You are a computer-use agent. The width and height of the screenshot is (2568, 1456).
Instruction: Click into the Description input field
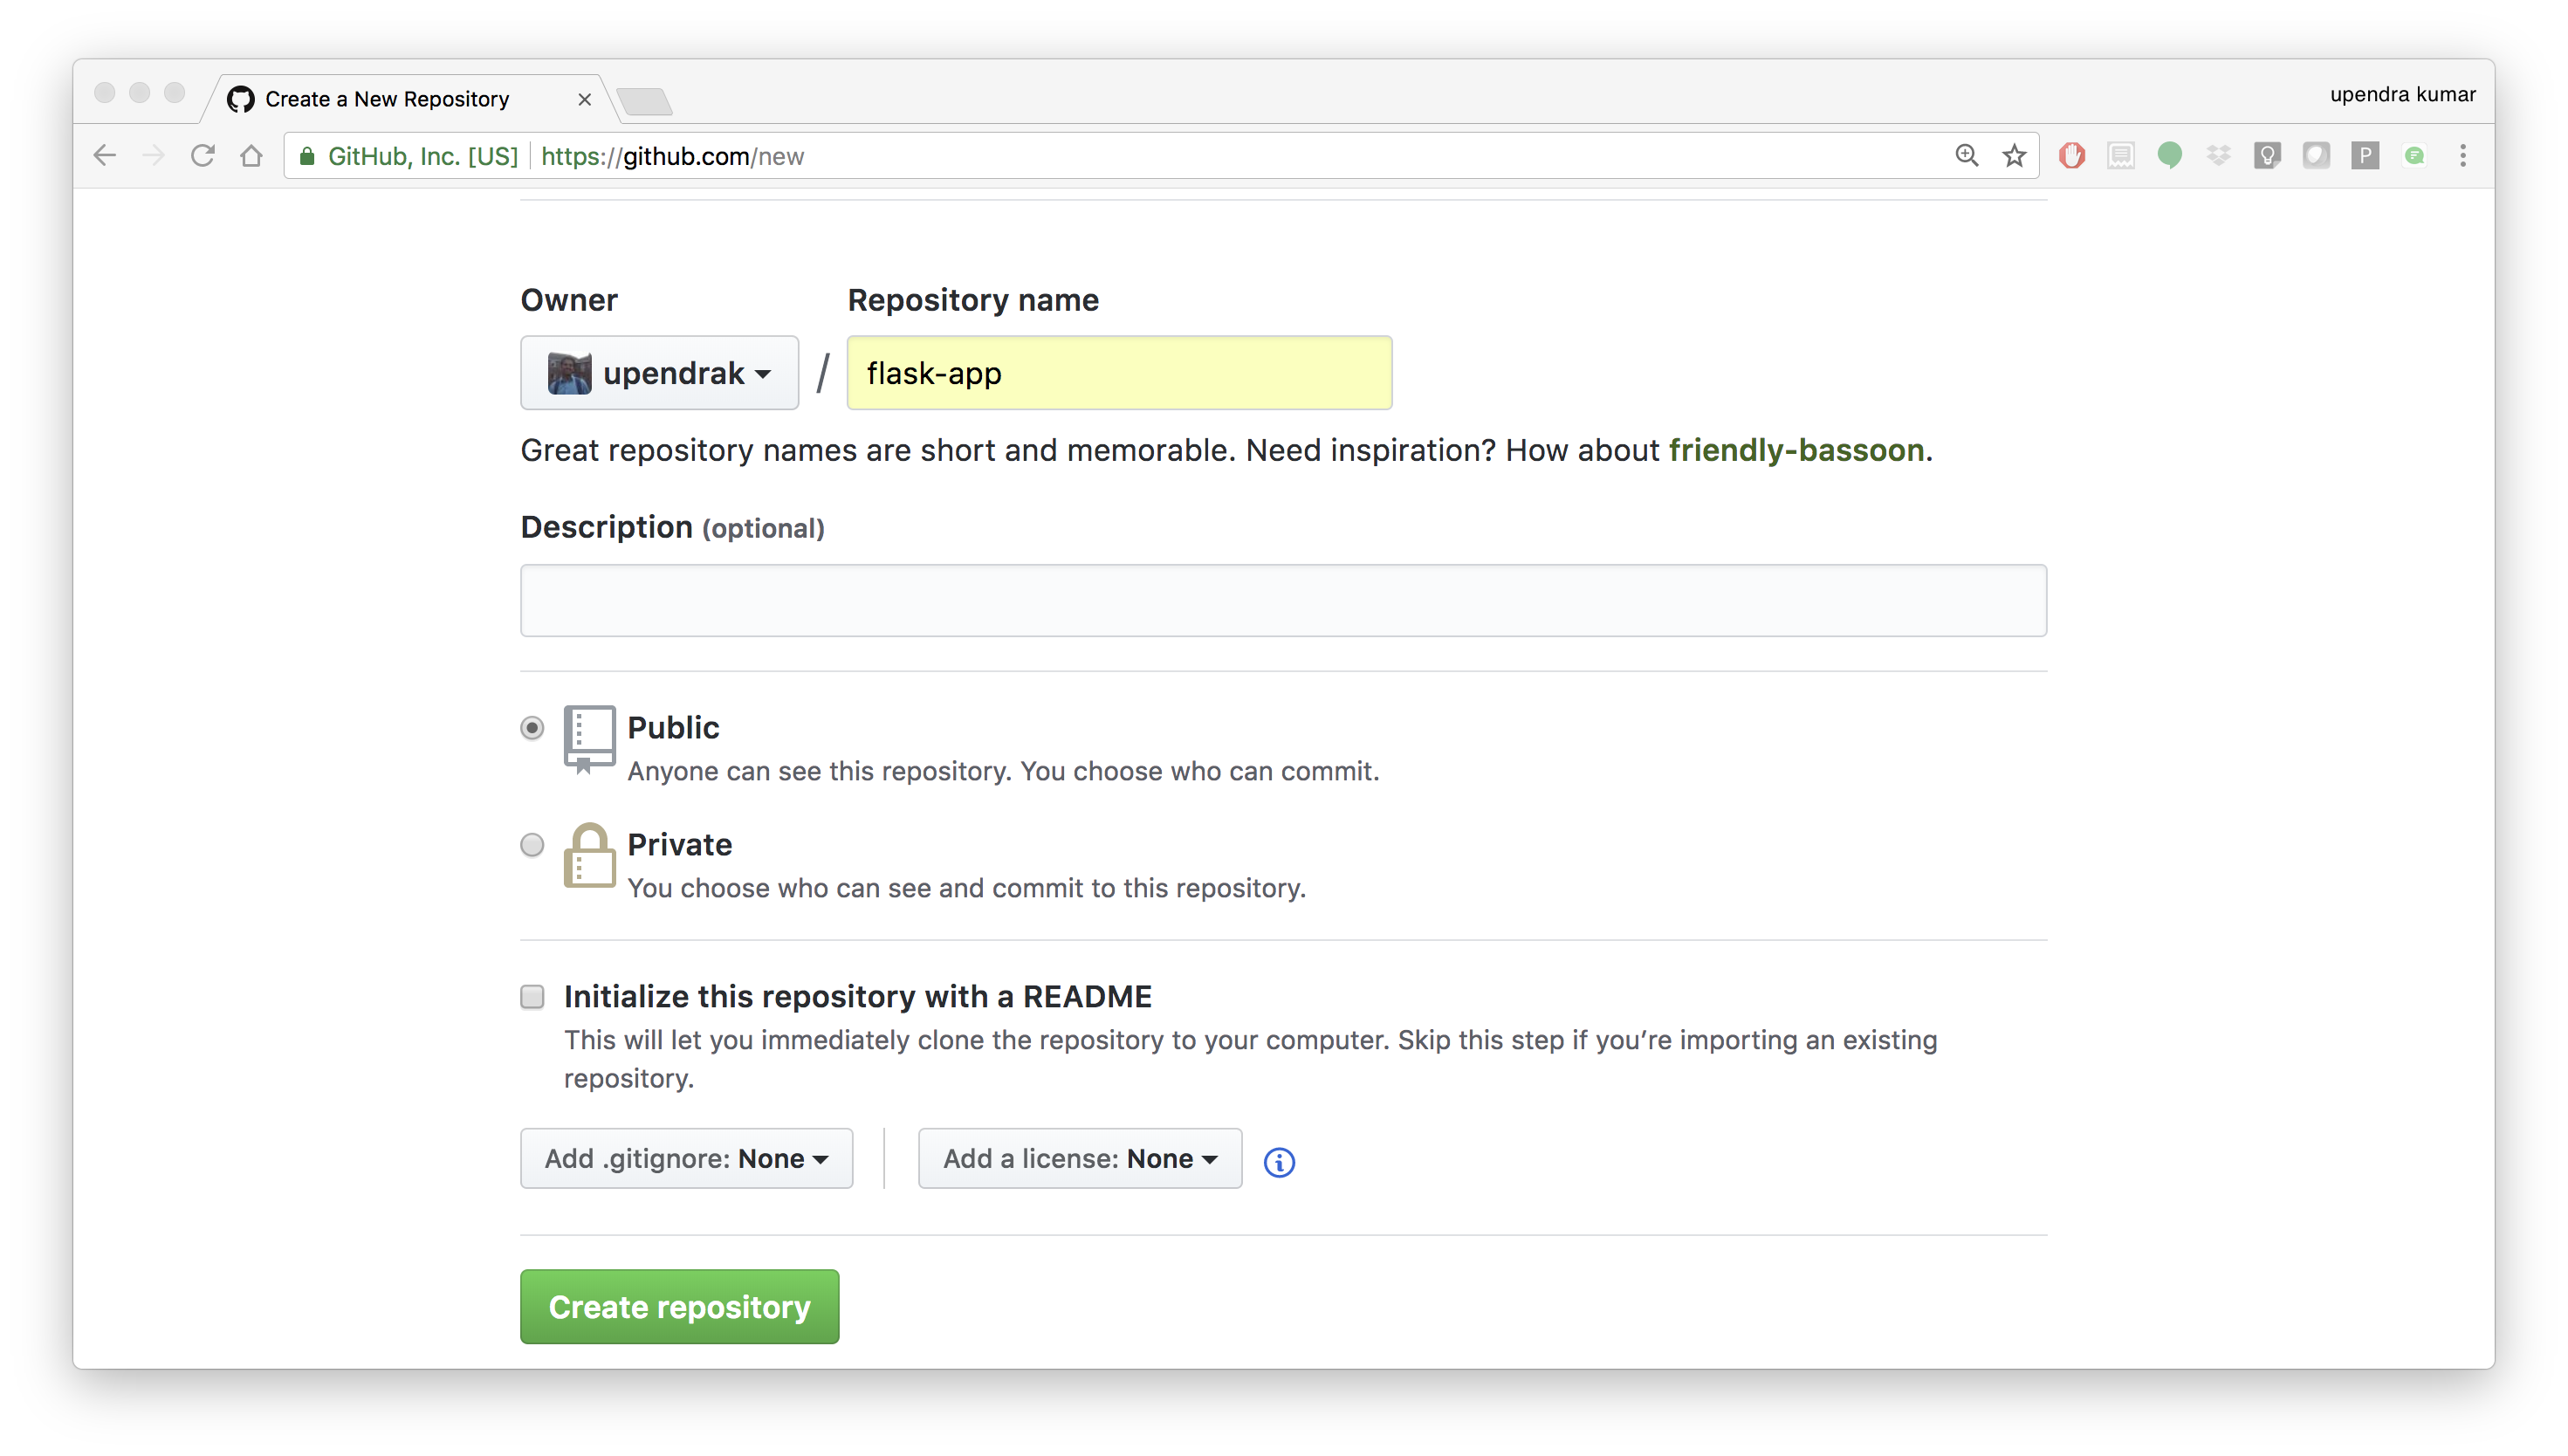[1283, 601]
